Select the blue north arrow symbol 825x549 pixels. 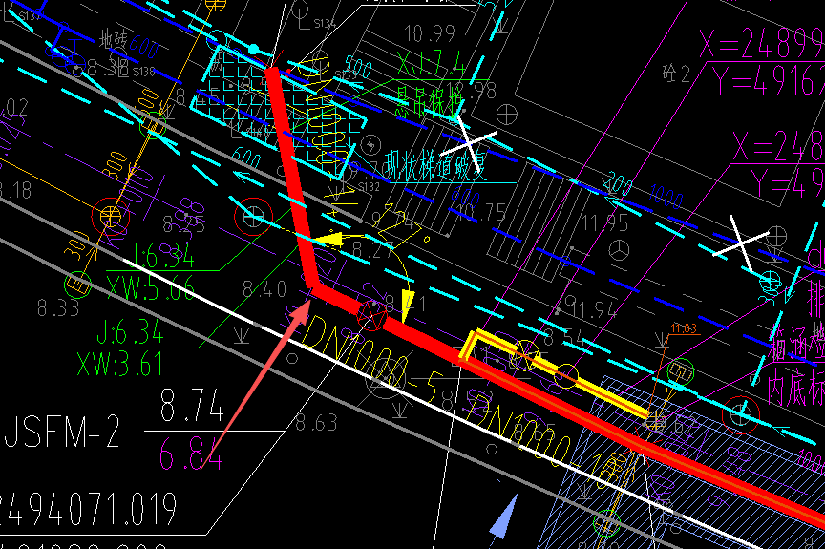click(x=503, y=515)
